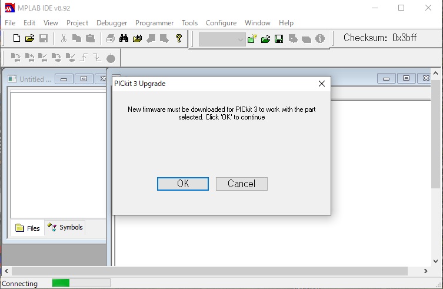Click the grayed-out icon left of the info icon
Screen dimensions: 443x289
(x=307, y=39)
